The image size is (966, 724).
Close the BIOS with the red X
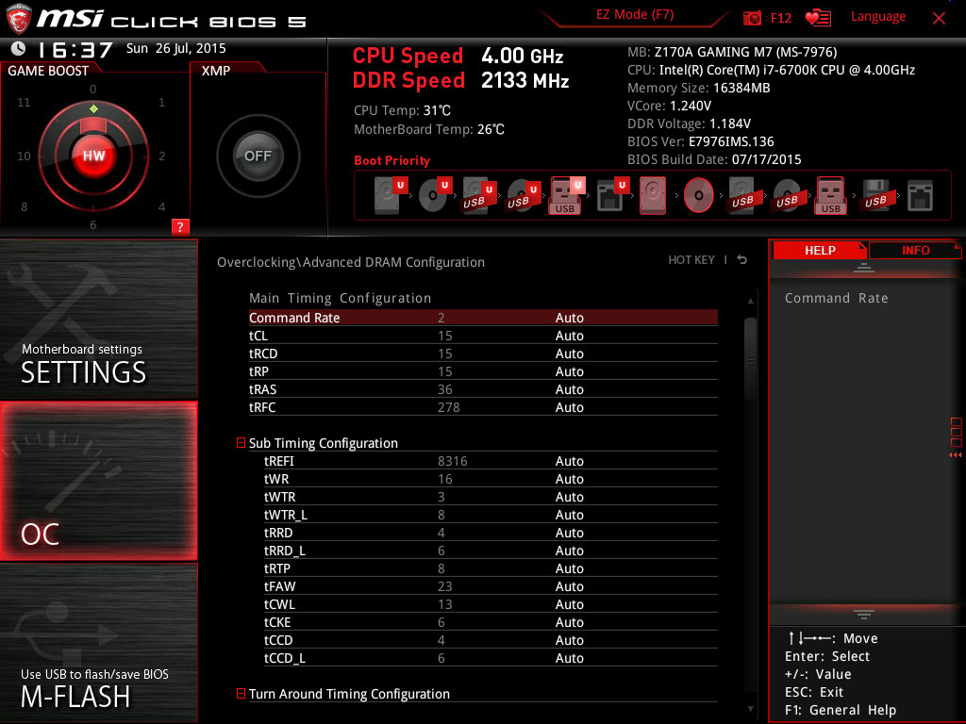939,19
